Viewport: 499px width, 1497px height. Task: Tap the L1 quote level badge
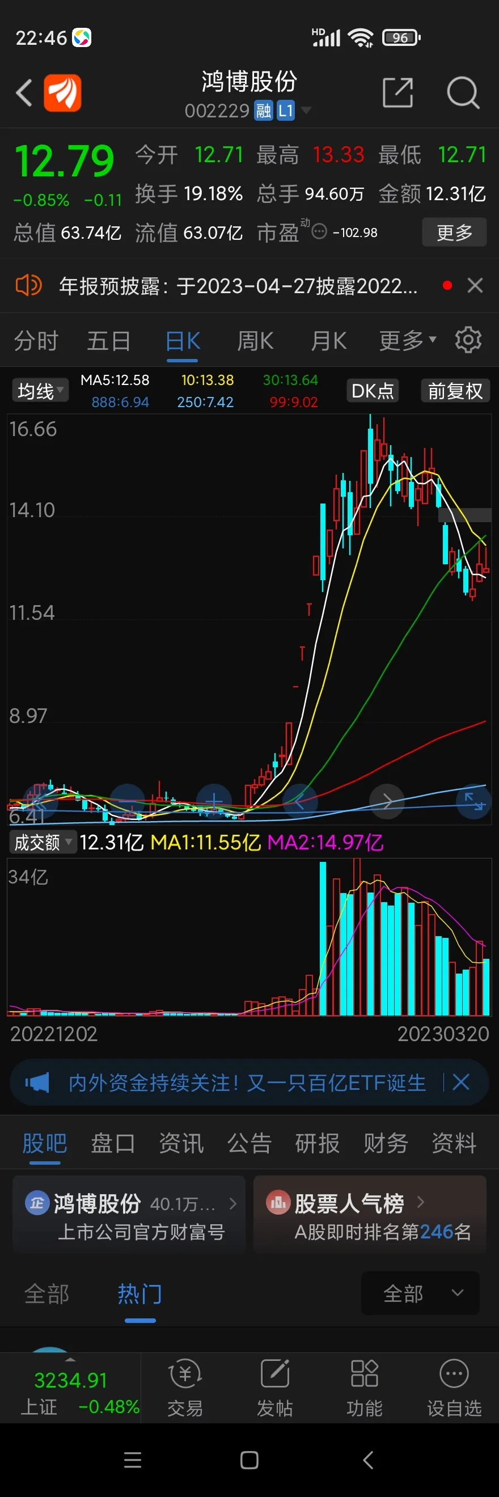point(285,111)
